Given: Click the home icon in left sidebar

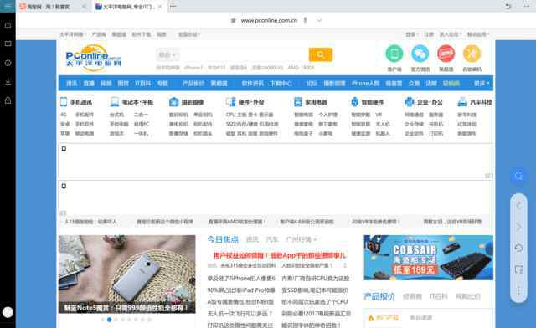Looking at the screenshot, I should [8, 25].
